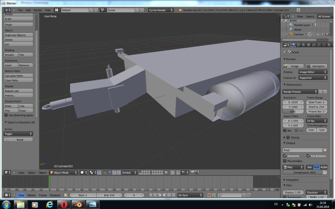Image resolution: width=335 pixels, height=209 pixels.
Task: Click the 3D view editor type icon
Action: (8, 173)
